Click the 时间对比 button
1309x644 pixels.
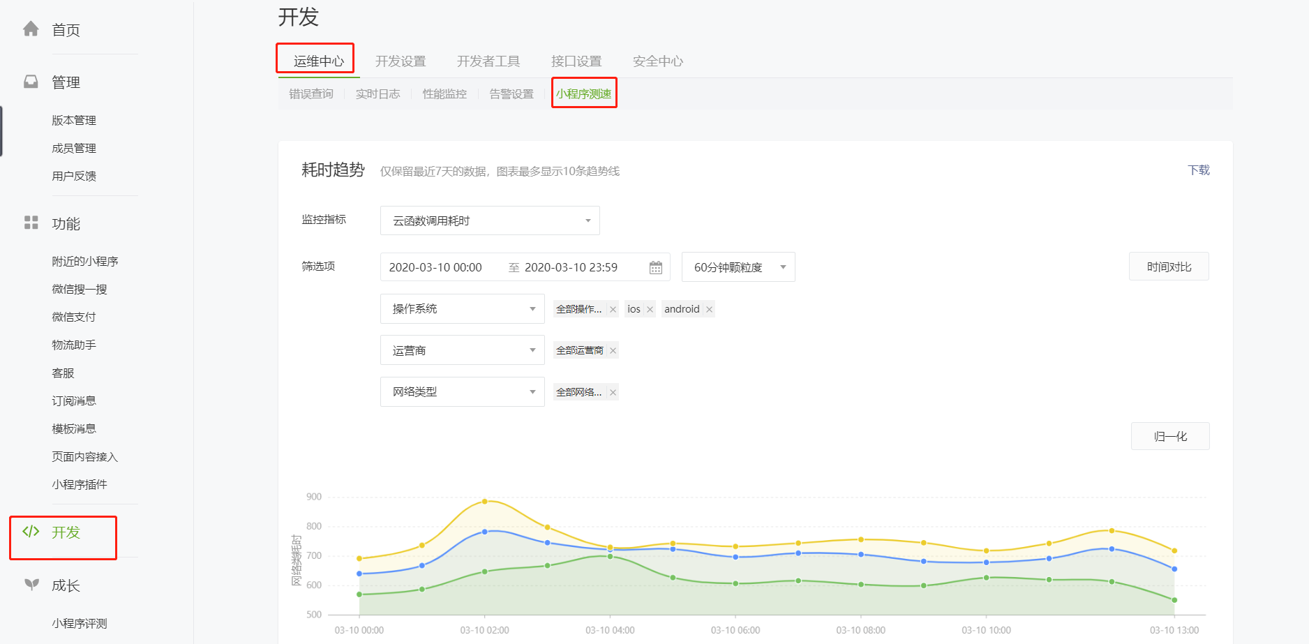[1169, 267]
